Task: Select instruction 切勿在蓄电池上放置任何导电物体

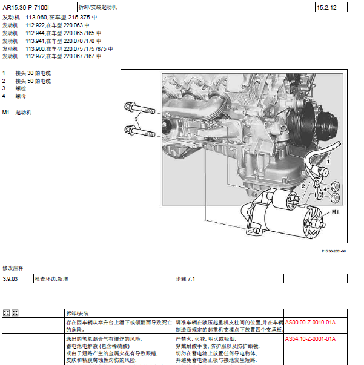Action: tap(217, 353)
